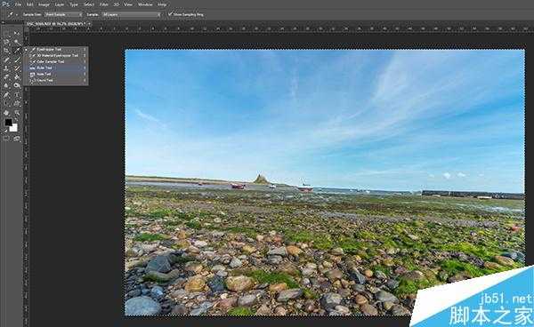
Task: Open the Sample layers dropdown
Action: coord(132,14)
